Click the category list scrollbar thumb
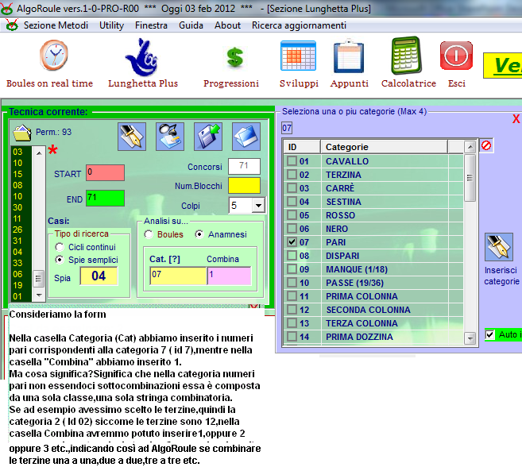 point(470,177)
